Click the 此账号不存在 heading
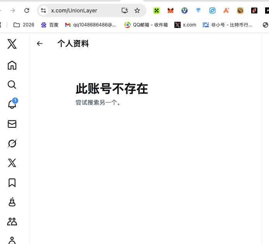Image resolution: width=269 pixels, height=244 pixels. click(x=112, y=89)
